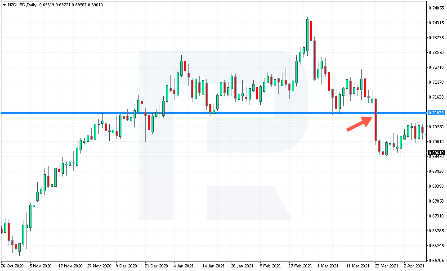
Task: Click the 0.71038 blue price label
Action: [x=436, y=113]
